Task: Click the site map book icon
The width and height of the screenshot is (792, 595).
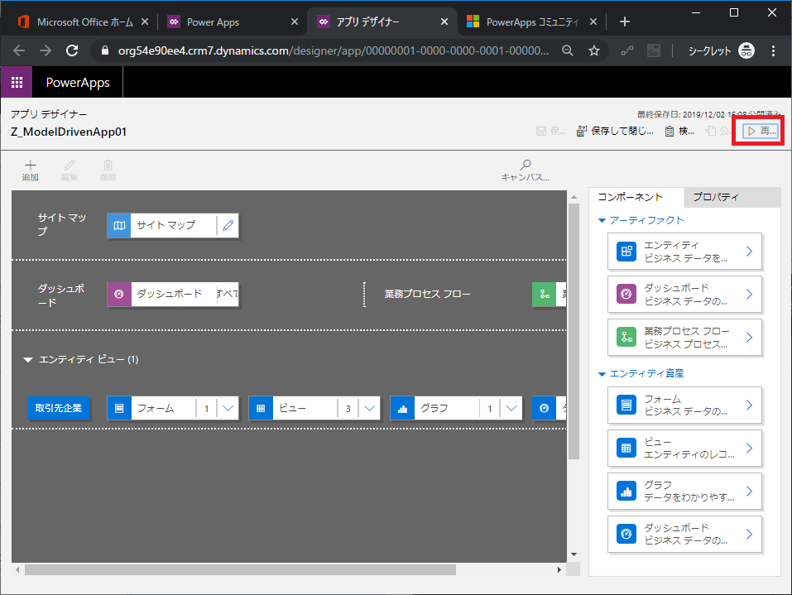Action: (119, 225)
